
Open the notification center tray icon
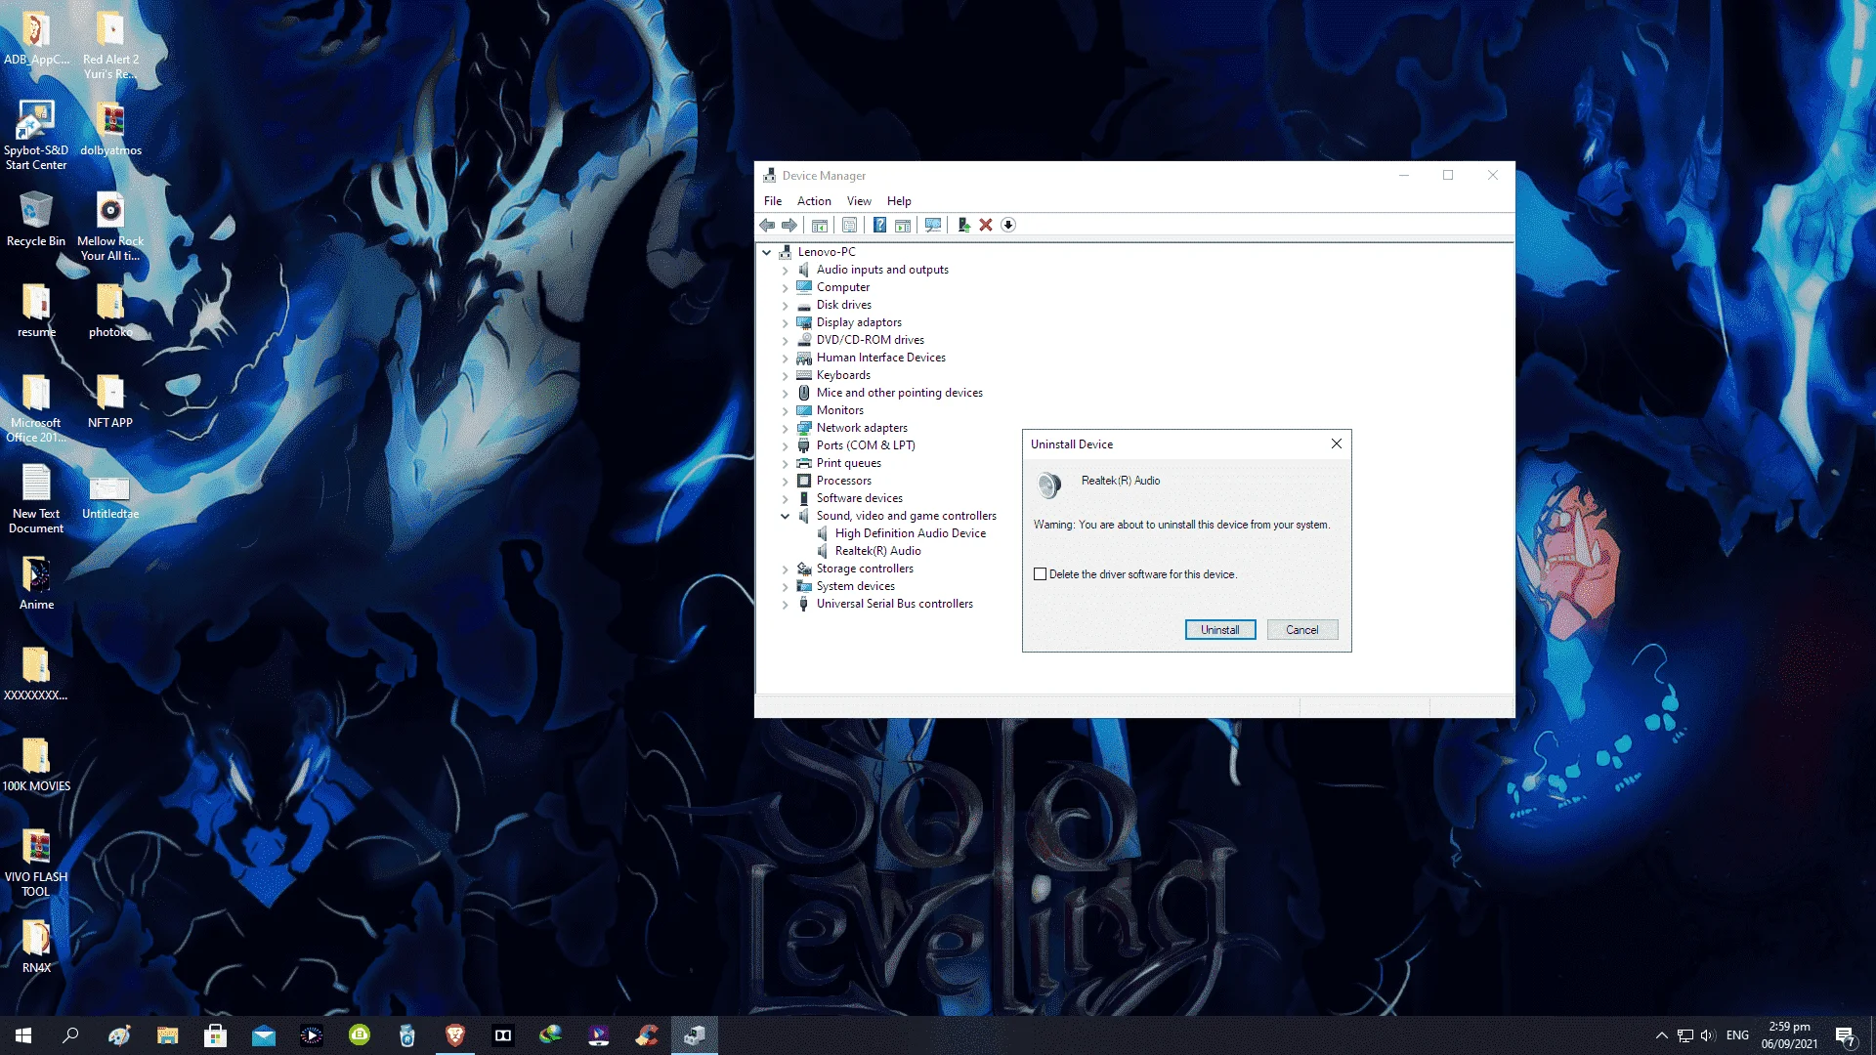point(1845,1035)
